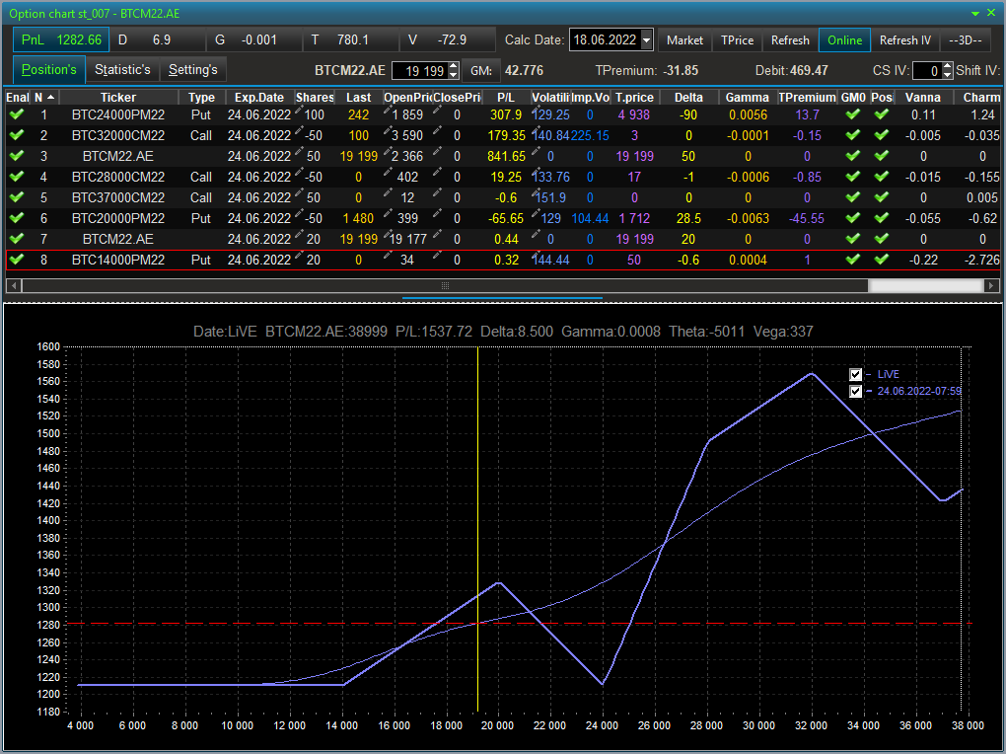Screen dimensions: 1006x754
Task: Edit Volatility pencil icon for BTC37000CM22 row
Action: [x=536, y=193]
